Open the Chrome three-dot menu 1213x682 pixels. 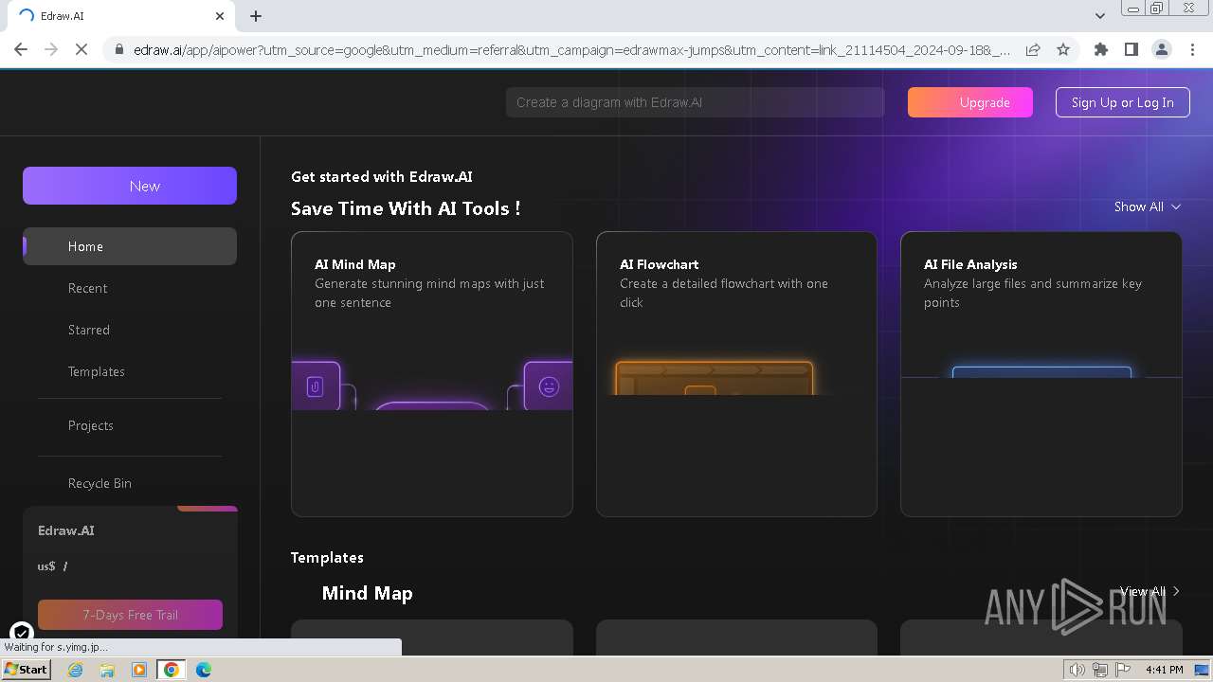tap(1191, 49)
